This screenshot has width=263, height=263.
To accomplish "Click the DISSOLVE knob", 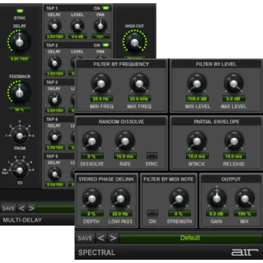I will point(92,141).
